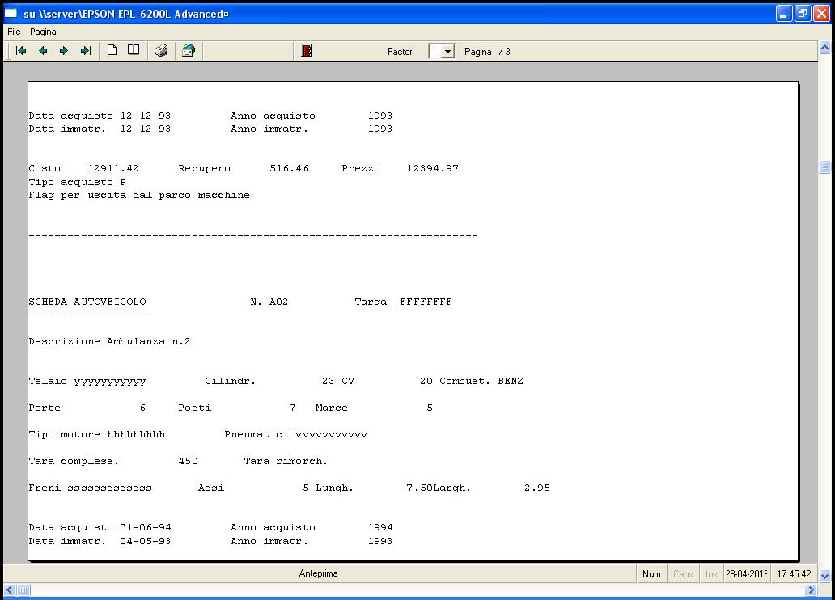Screen dimensions: 835x600
Task: Click the date 28-04-2016 in status bar
Action: click(x=747, y=574)
